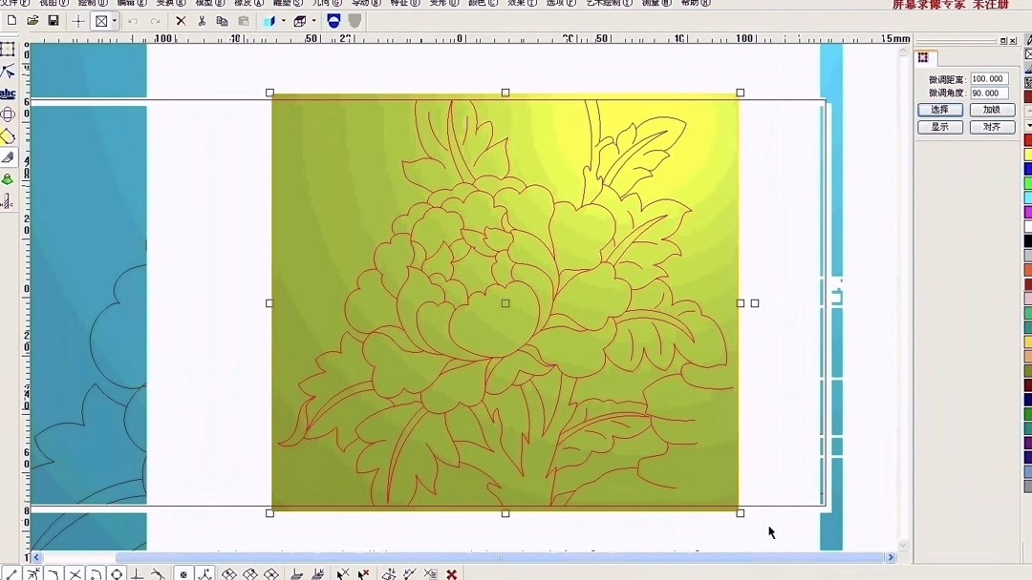This screenshot has width=1032, height=580.
Task: Open an existing file
Action: (32, 20)
